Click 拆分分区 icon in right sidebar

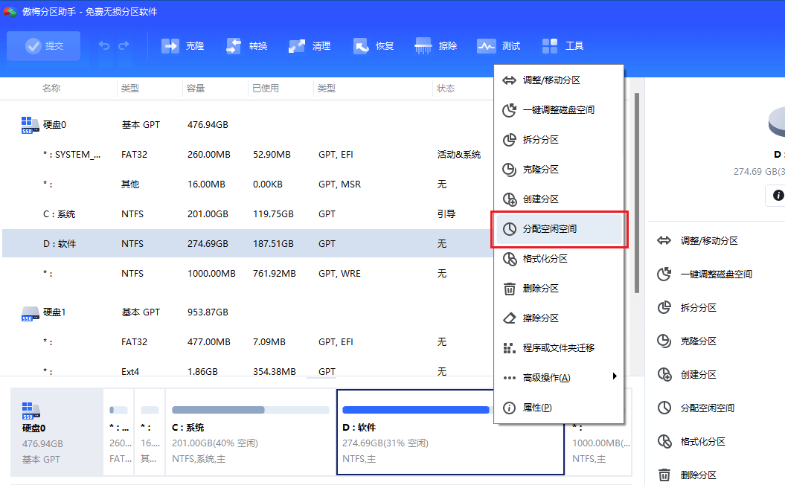point(664,308)
